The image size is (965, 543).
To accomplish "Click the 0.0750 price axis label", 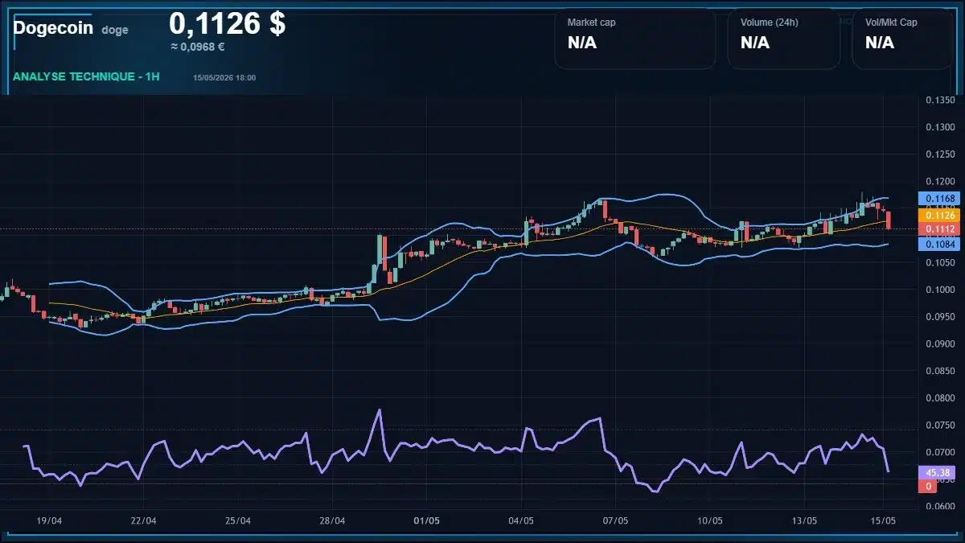I will pos(940,426).
